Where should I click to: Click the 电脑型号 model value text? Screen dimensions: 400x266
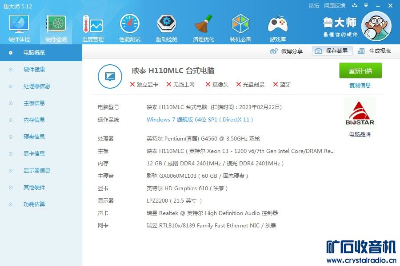point(214,107)
